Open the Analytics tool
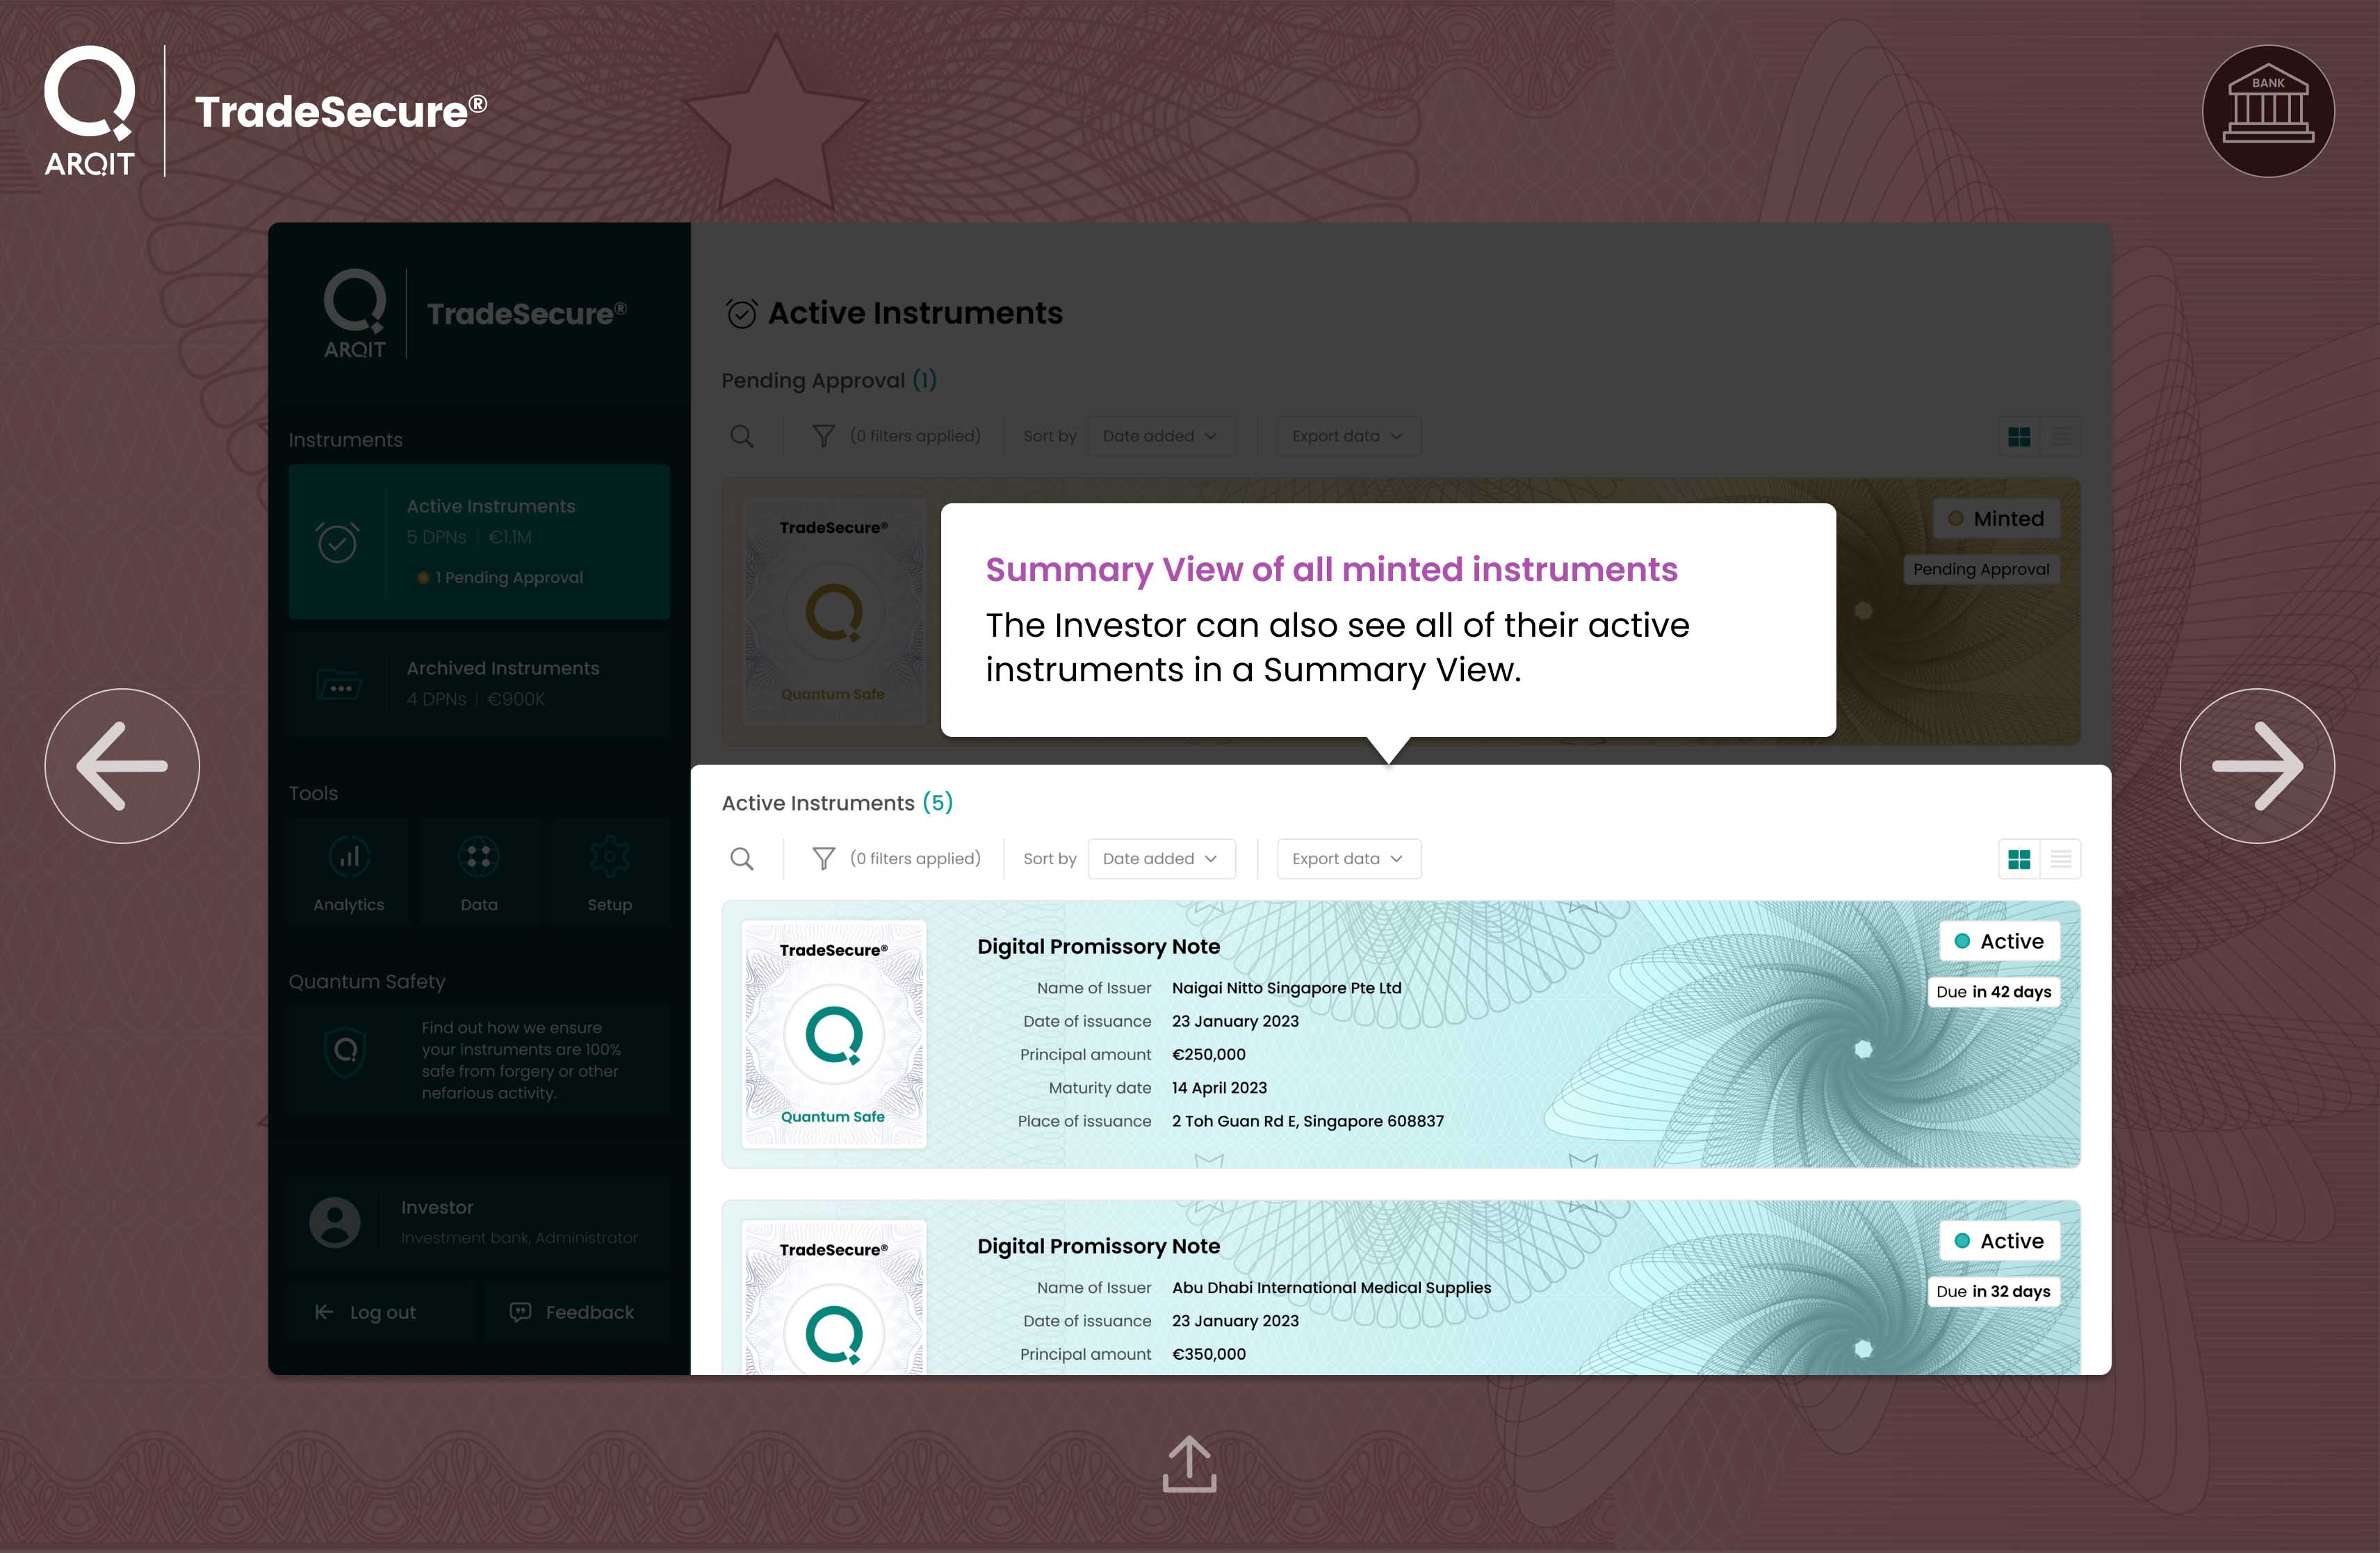The height and width of the screenshot is (1553, 2380). coord(348,871)
